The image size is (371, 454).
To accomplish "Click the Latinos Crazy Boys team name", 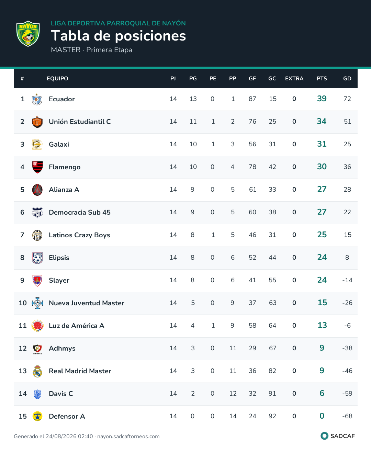I will coord(79,235).
